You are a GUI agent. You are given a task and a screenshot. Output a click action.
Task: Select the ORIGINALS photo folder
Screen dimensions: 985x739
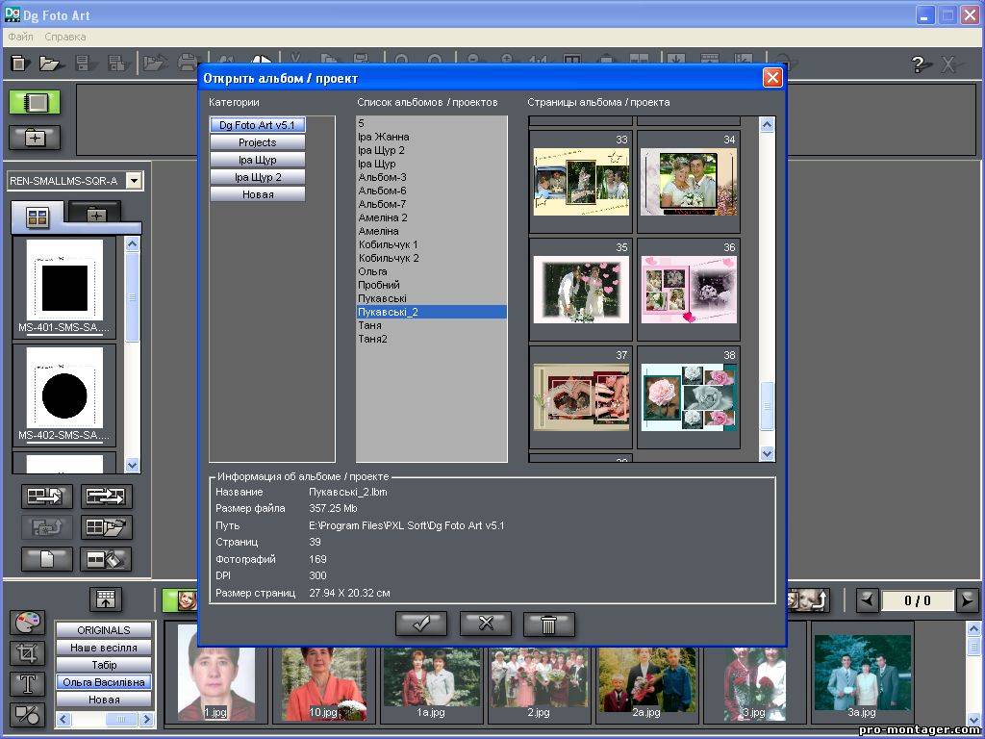pyautogui.click(x=104, y=629)
